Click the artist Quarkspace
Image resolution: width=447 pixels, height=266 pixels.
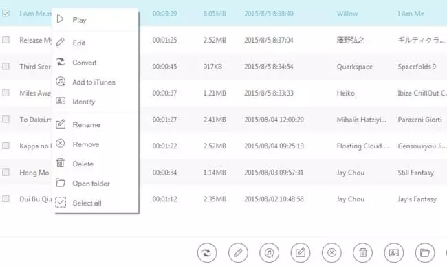[x=355, y=67]
